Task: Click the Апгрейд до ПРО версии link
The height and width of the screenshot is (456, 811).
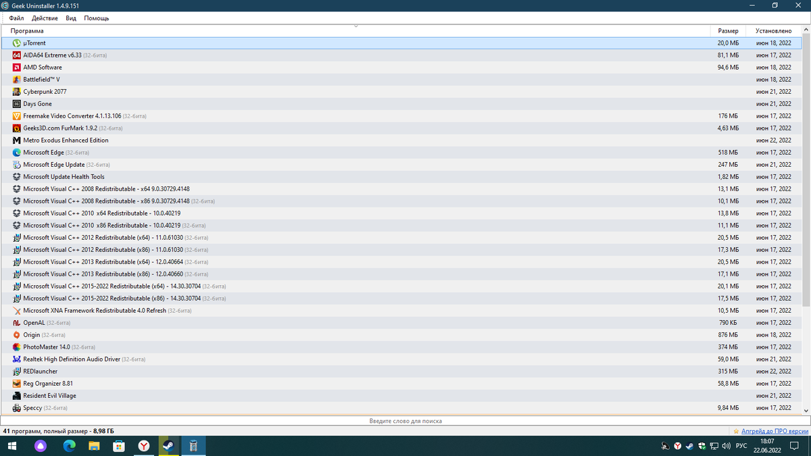Action: 775,431
